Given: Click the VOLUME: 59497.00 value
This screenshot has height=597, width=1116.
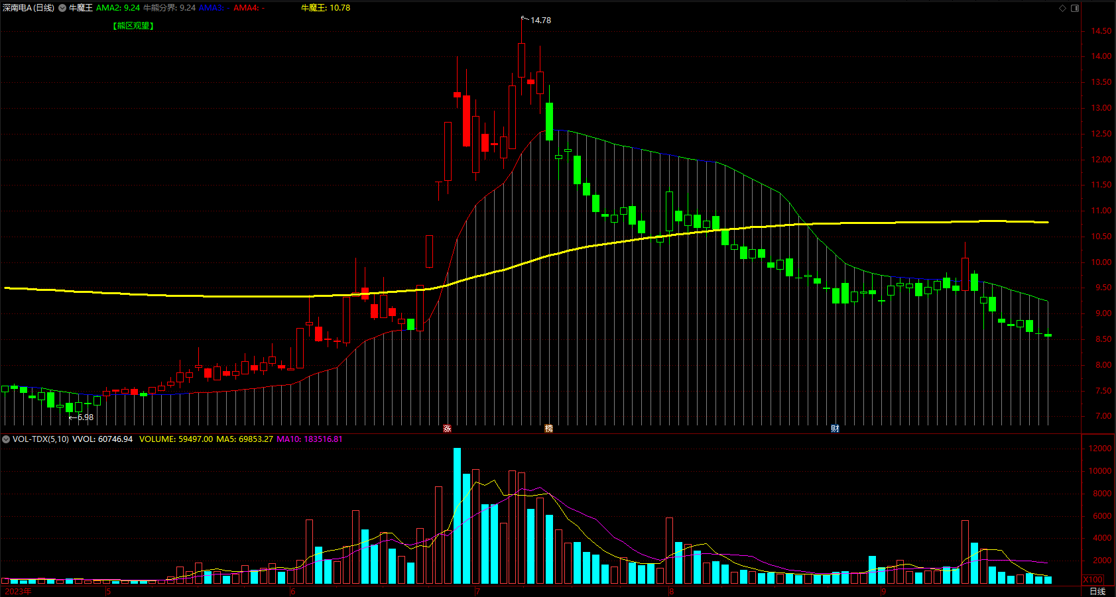Looking at the screenshot, I should pyautogui.click(x=176, y=439).
